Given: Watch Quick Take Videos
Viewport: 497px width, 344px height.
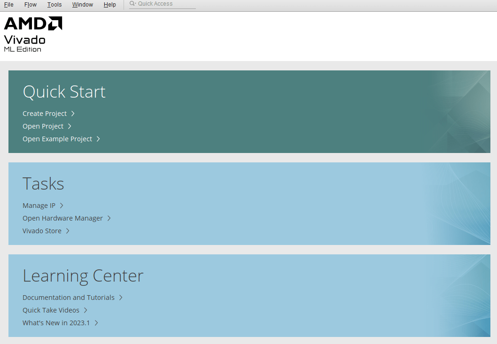Looking at the screenshot, I should pos(50,310).
